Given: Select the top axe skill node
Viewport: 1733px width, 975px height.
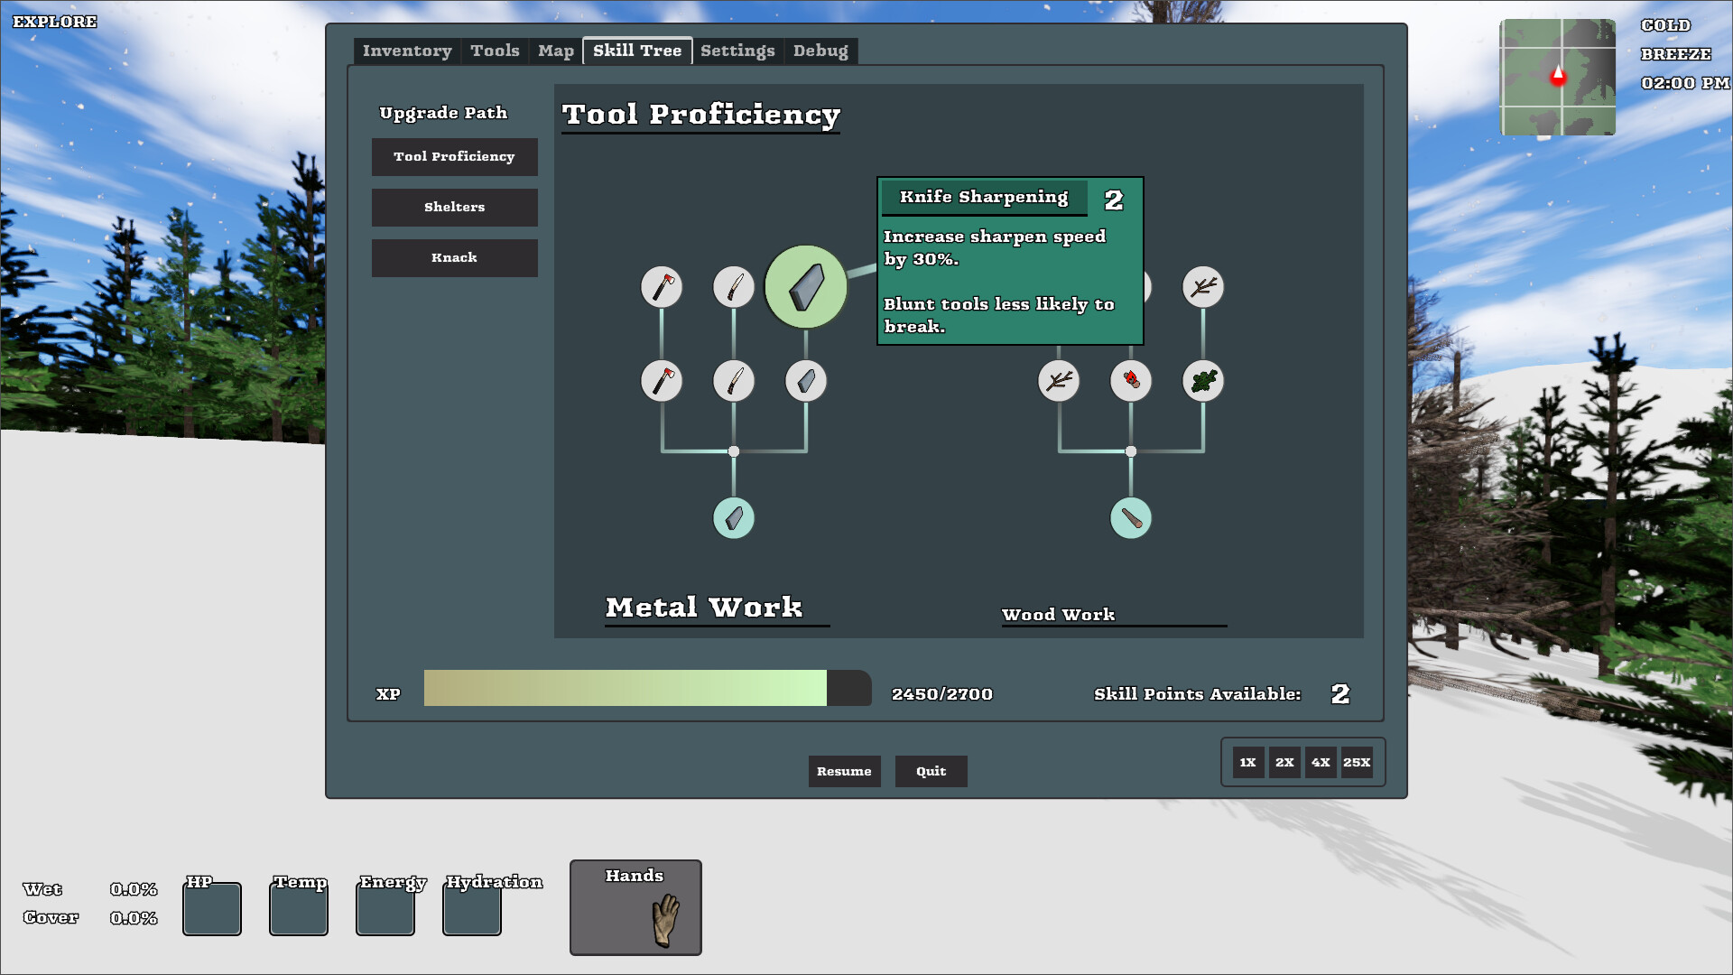Looking at the screenshot, I should point(662,287).
